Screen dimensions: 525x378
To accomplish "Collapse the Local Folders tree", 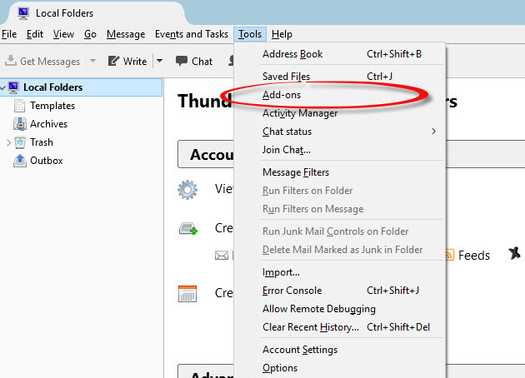I will (x=3, y=87).
